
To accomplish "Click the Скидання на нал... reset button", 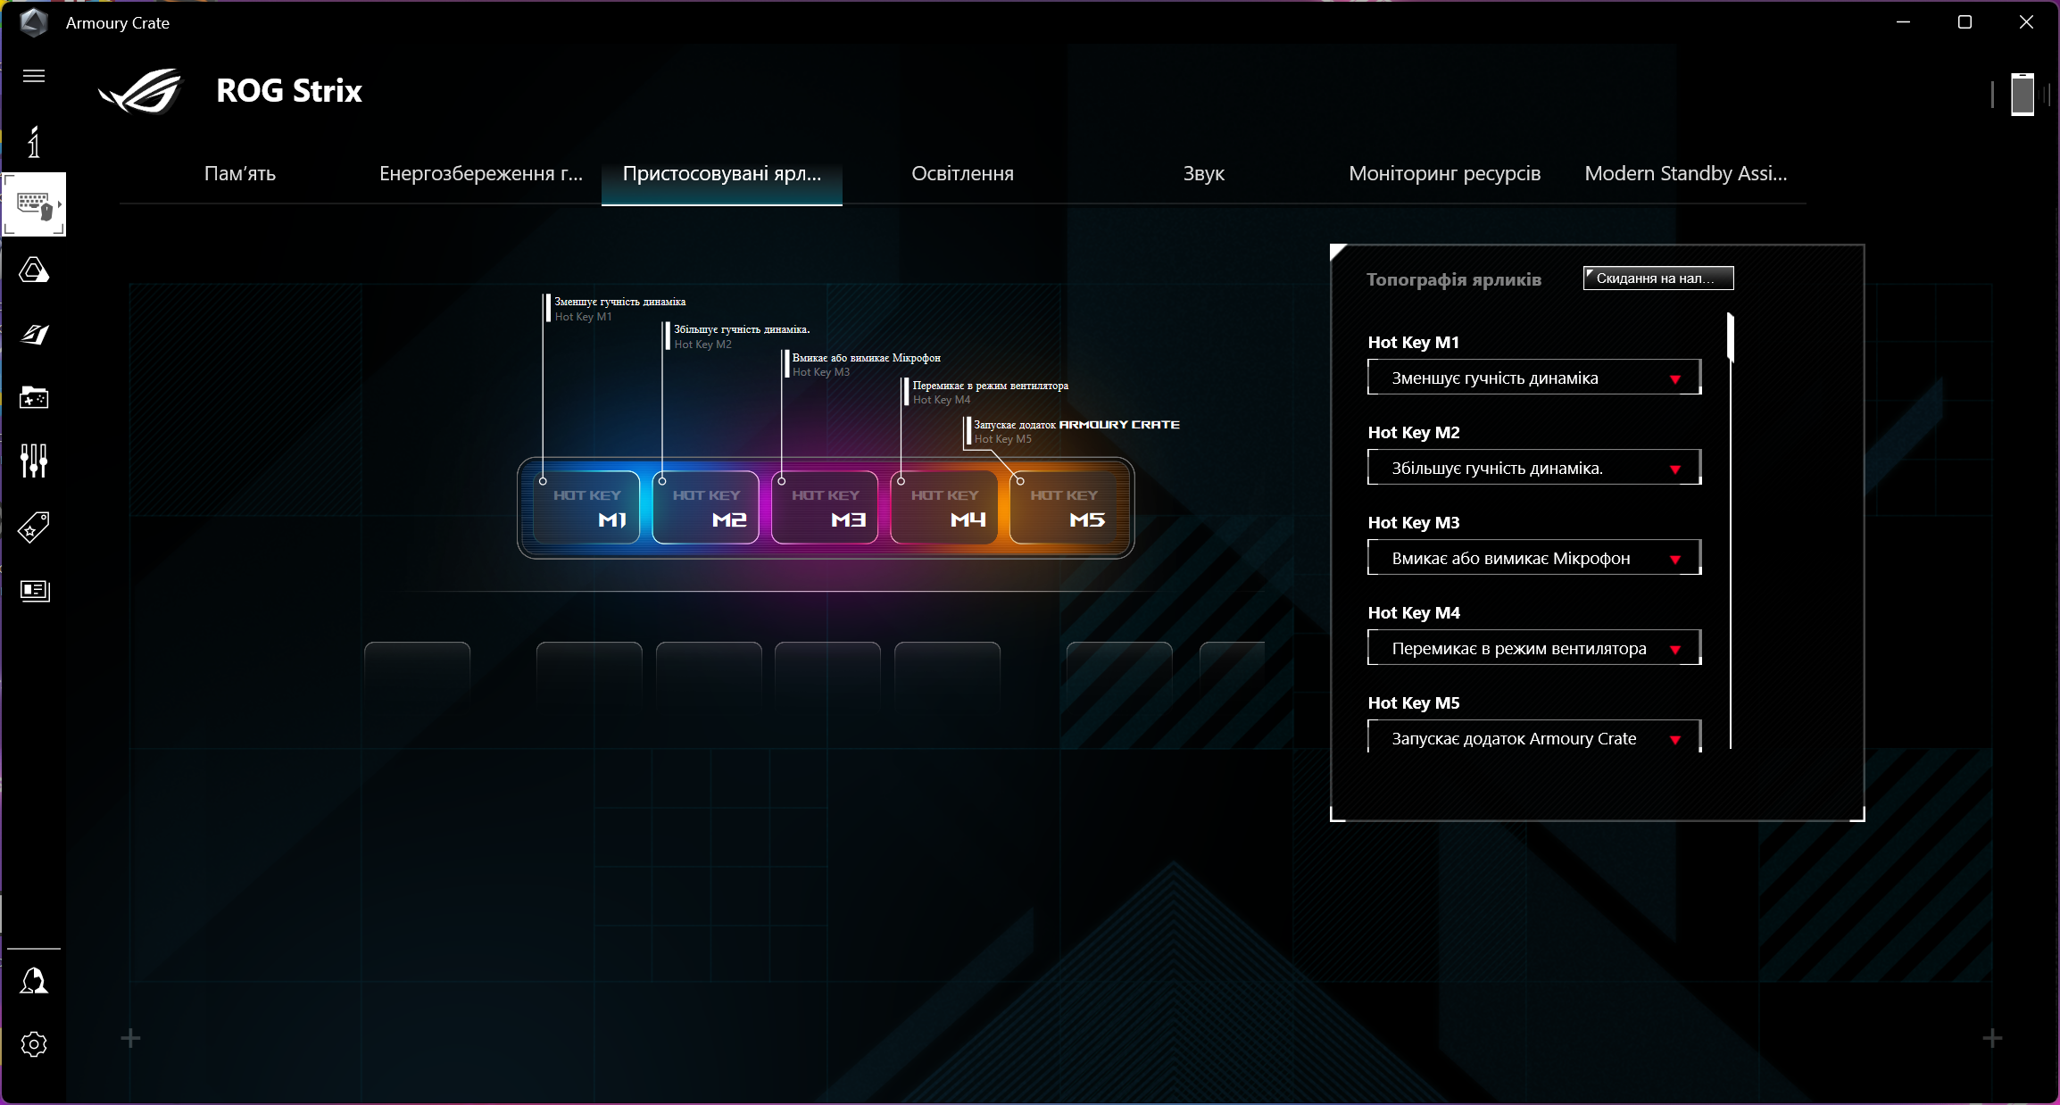I will 1657,278.
